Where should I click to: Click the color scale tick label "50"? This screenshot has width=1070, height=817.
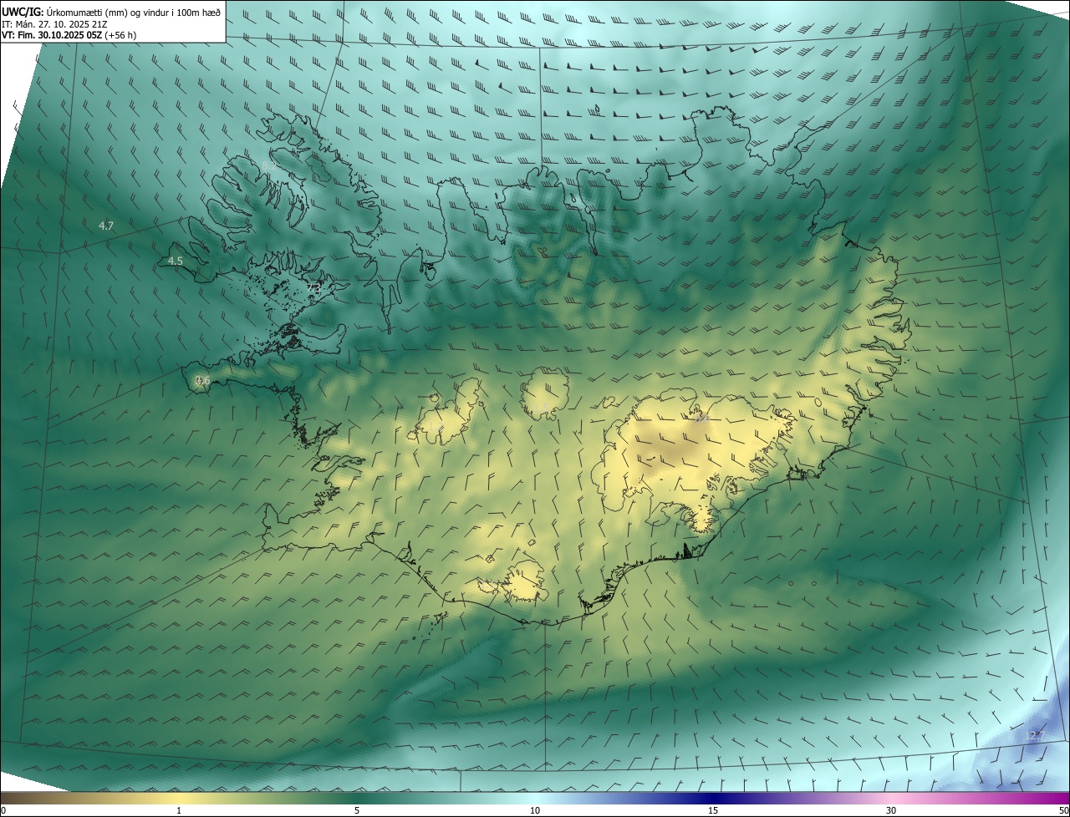point(1063,810)
